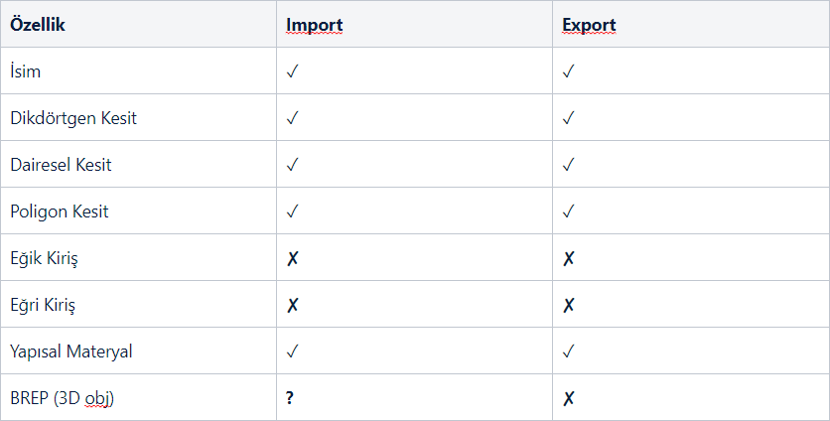Image resolution: width=830 pixels, height=421 pixels.
Task: Click the İsim row label
Action: [26, 71]
